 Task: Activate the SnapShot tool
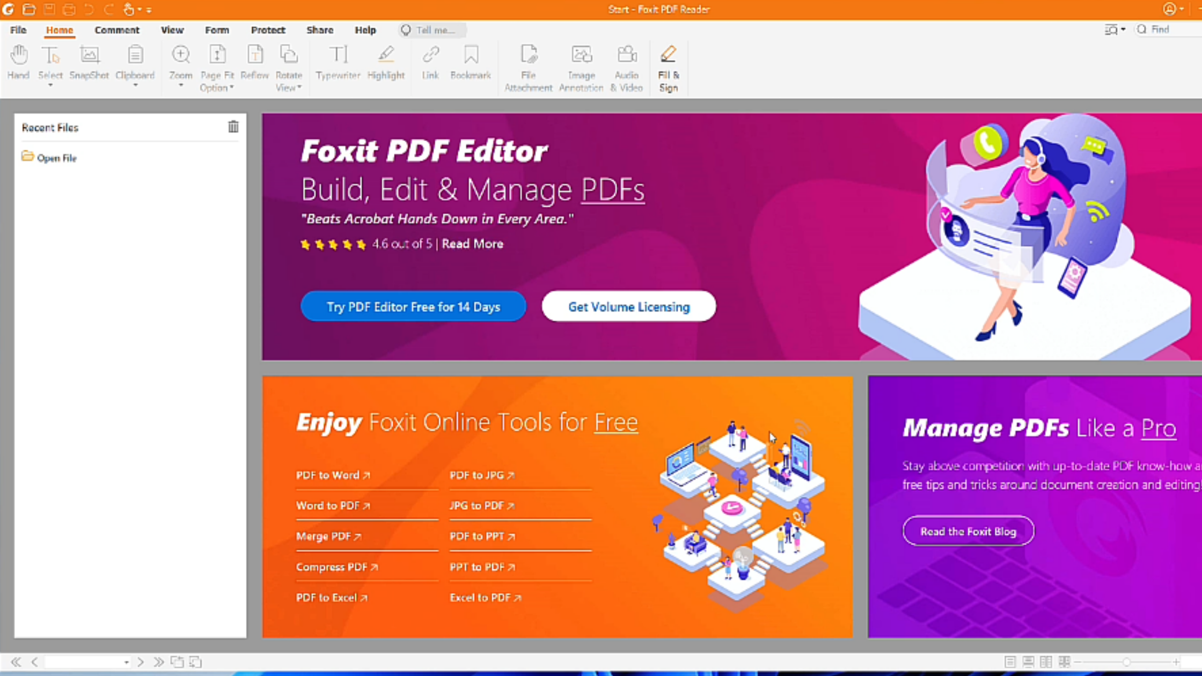coord(89,63)
